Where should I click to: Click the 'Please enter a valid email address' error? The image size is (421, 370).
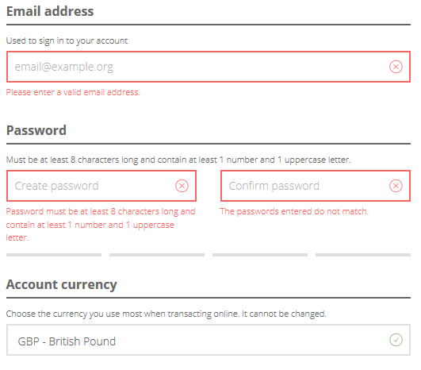point(73,92)
